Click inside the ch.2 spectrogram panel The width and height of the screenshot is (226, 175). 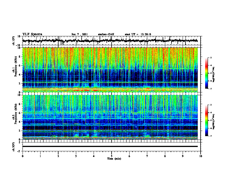110,117
